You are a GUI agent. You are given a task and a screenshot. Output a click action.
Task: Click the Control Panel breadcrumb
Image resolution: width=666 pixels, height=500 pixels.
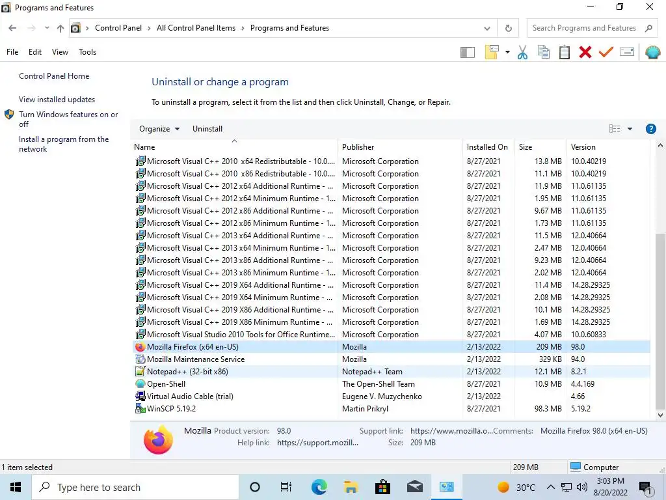coord(118,28)
